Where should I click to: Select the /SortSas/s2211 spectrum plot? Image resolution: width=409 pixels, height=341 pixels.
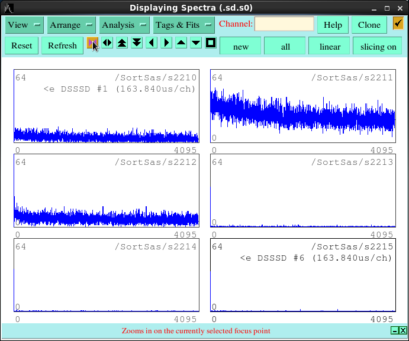[303, 108]
